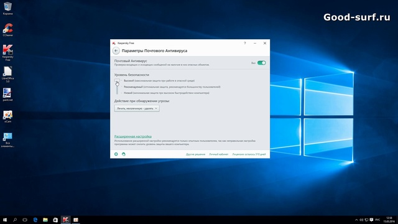Screen dimensions: 398x224
Task: Go back using the arrow button
Action: pos(116,51)
